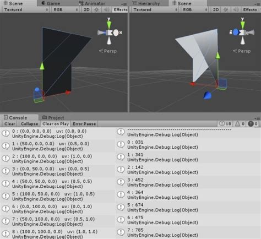This screenshot has width=261, height=239.
Task: Switch to the Game tab
Action: pos(51,3)
